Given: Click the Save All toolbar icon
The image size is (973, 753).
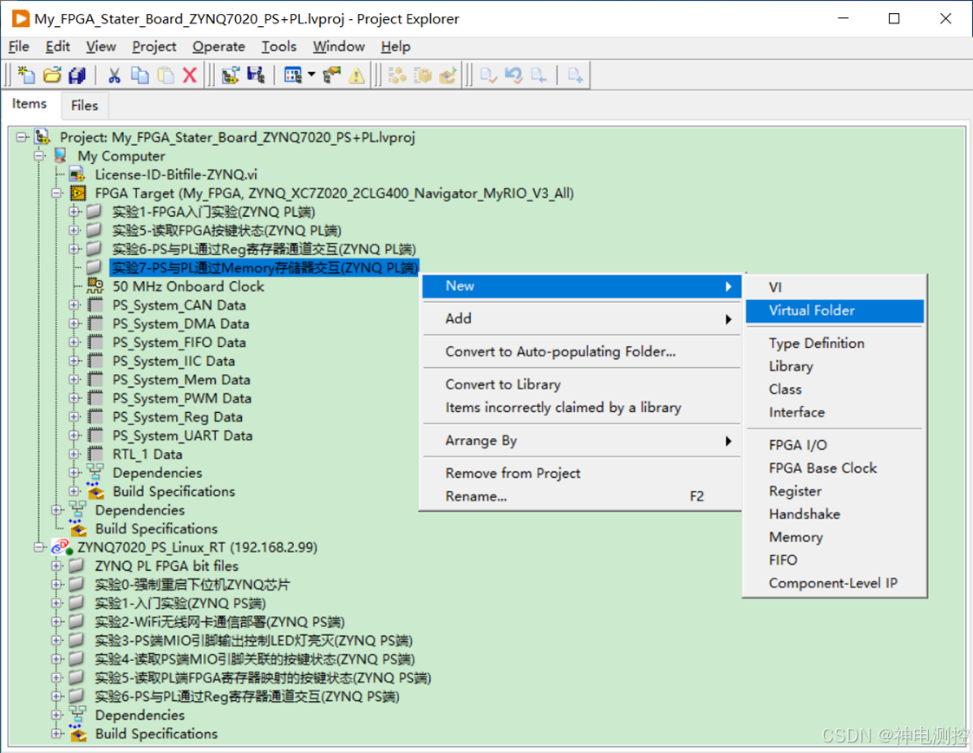Looking at the screenshot, I should [77, 75].
